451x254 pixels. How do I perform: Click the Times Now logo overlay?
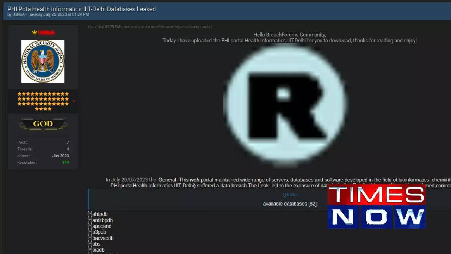click(376, 206)
